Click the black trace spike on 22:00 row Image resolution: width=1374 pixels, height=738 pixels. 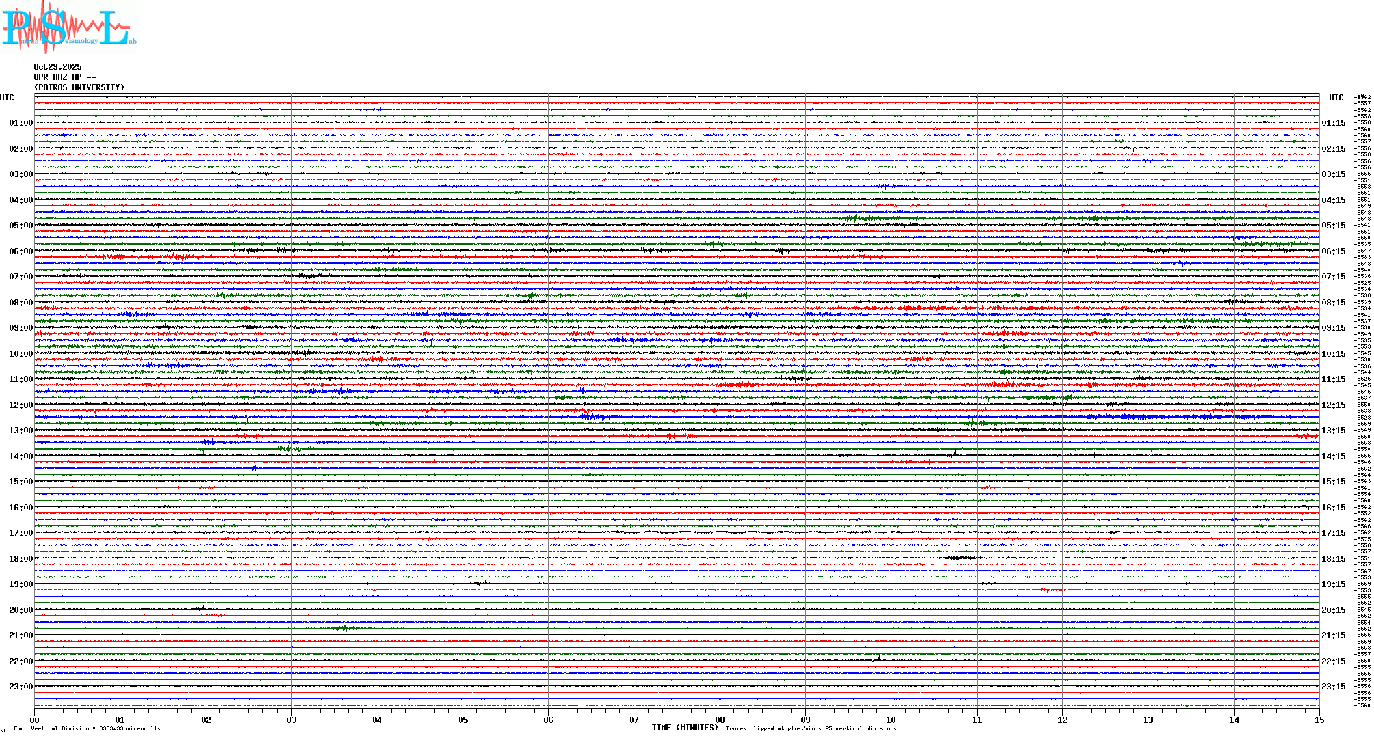point(878,659)
